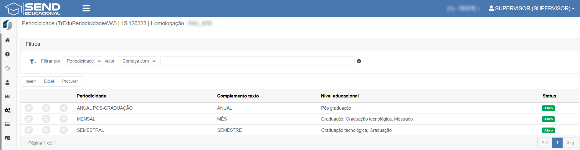This screenshot has height=150, width=580.
Task: Expand the Começa com operator dropdown
Action: point(138,61)
